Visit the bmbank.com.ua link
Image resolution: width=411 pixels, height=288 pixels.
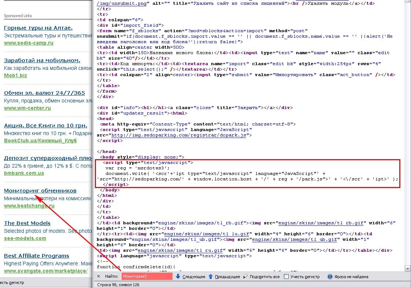tap(24, 173)
